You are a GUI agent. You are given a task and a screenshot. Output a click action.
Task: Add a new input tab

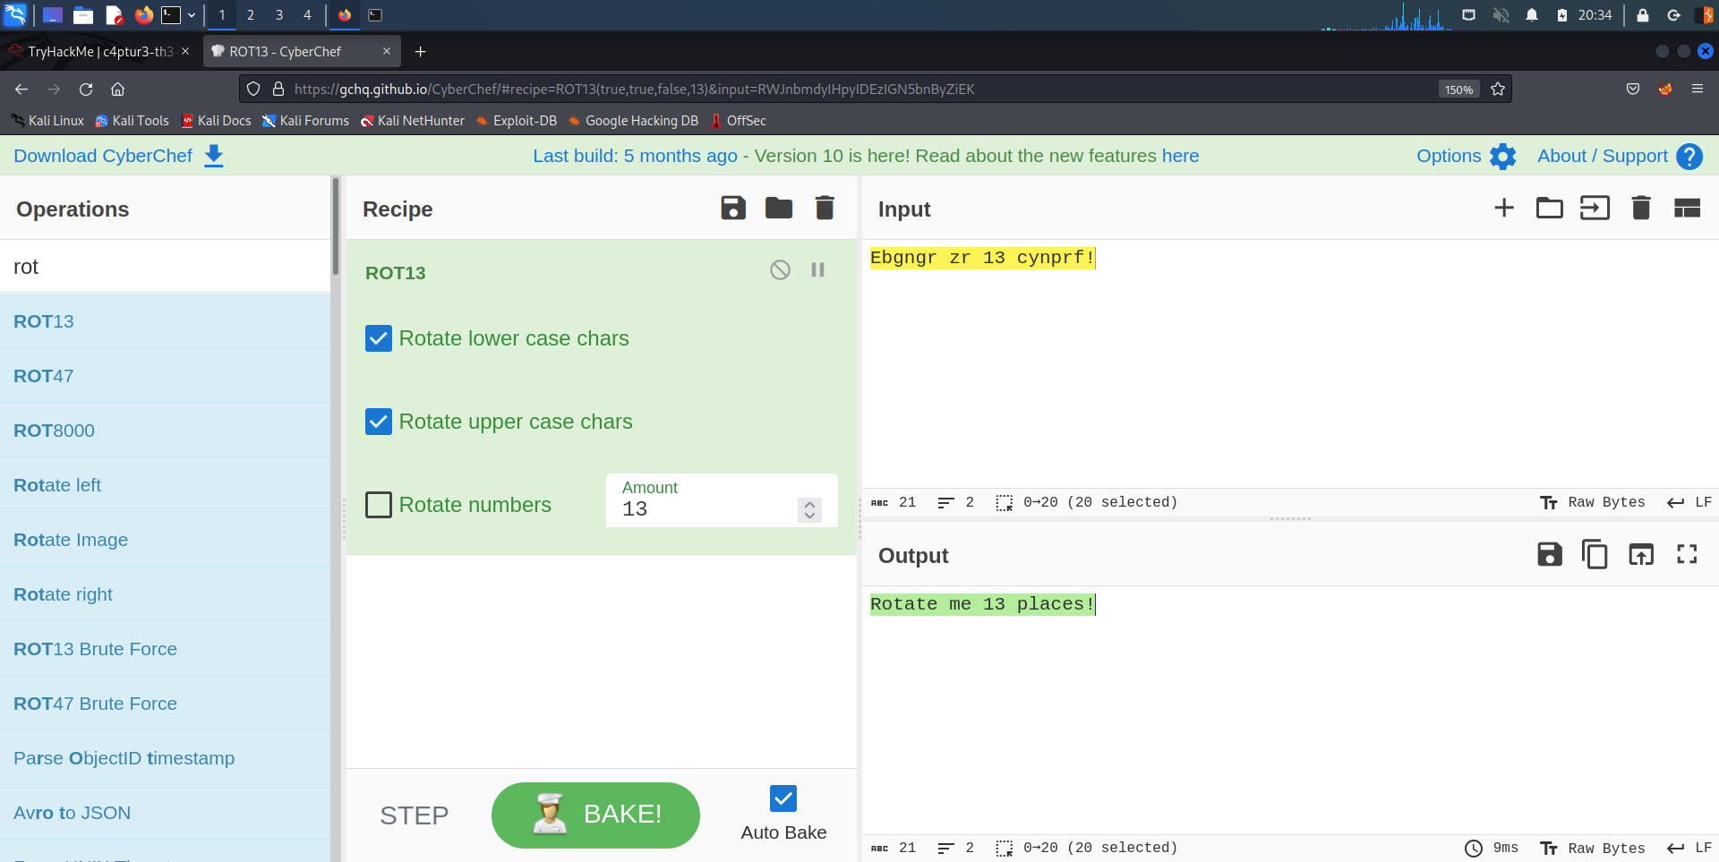(x=1504, y=209)
